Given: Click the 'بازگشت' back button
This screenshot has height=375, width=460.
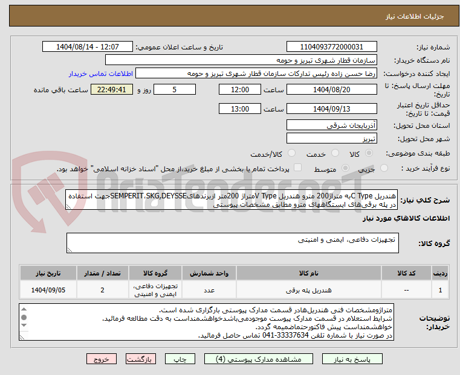Looking at the screenshot, I should click(x=141, y=359).
